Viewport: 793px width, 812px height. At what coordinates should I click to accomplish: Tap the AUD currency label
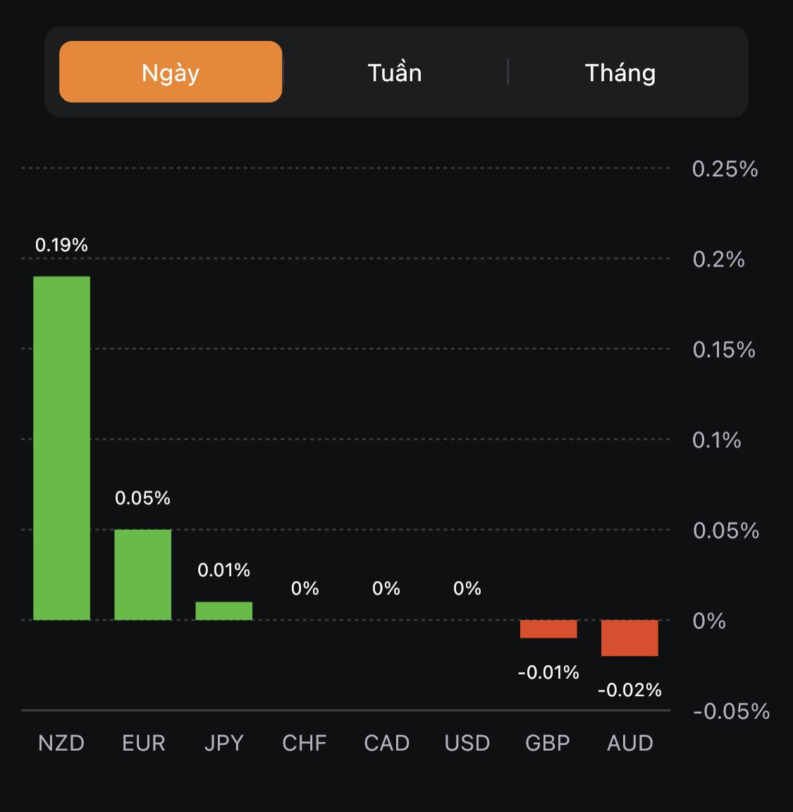point(630,743)
